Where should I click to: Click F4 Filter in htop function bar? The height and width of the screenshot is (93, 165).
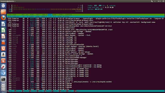(33, 91)
